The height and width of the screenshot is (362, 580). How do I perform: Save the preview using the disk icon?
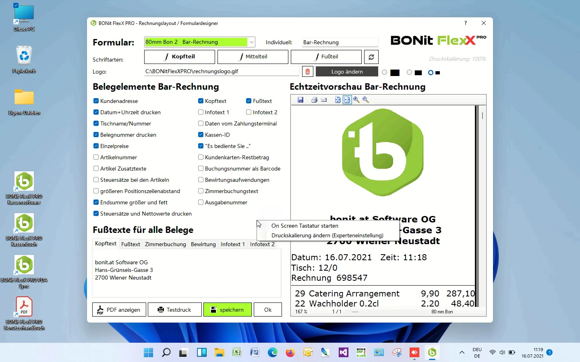coord(300,100)
